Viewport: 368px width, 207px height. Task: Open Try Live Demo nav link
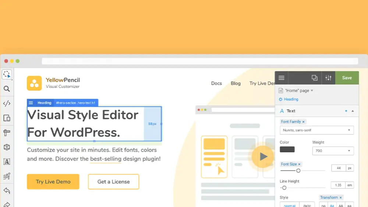(x=262, y=83)
